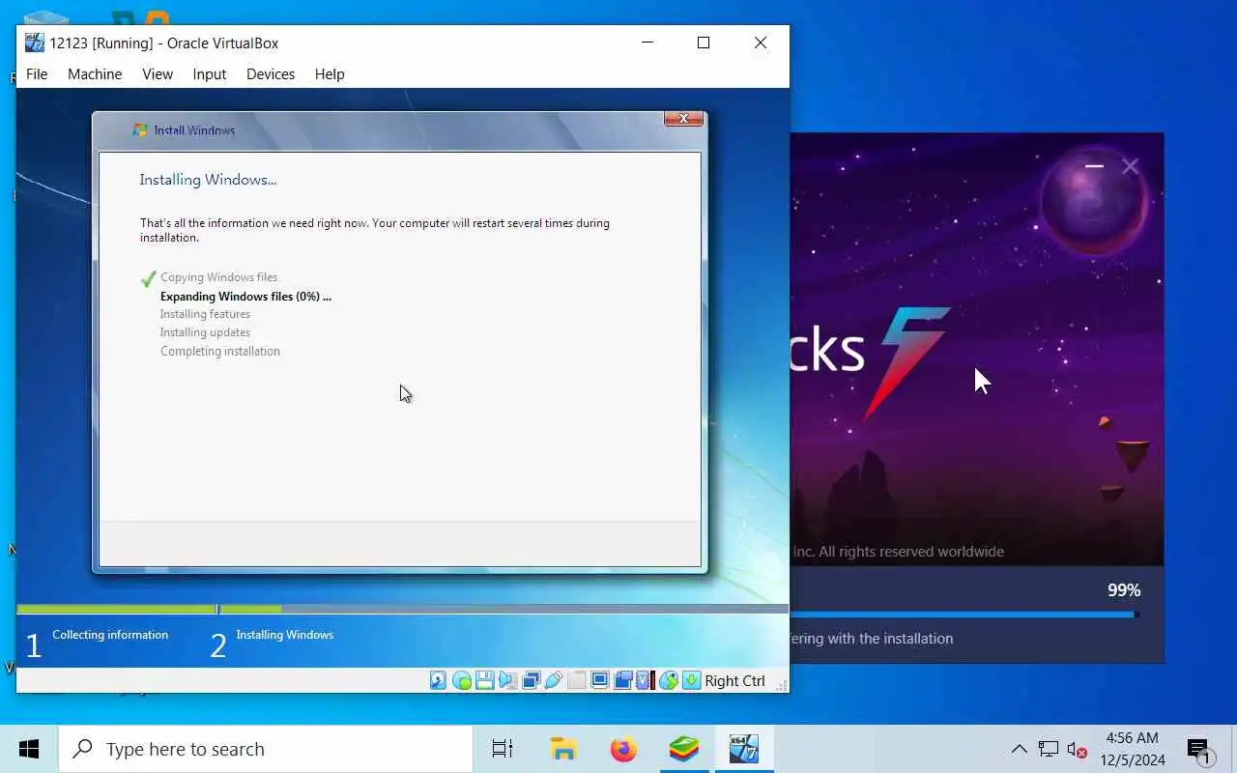The width and height of the screenshot is (1237, 773).
Task: Click the recording indicator icon
Action: coord(623,680)
